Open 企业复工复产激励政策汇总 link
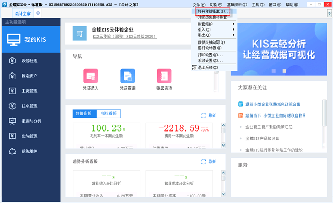Viewport: 333px width, 203px height. 269,127
